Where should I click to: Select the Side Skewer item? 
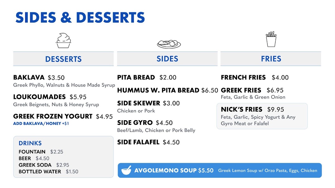coord(149,106)
